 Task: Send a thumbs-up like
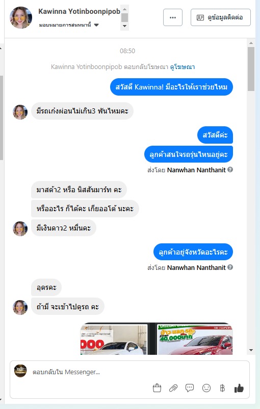[239, 388]
